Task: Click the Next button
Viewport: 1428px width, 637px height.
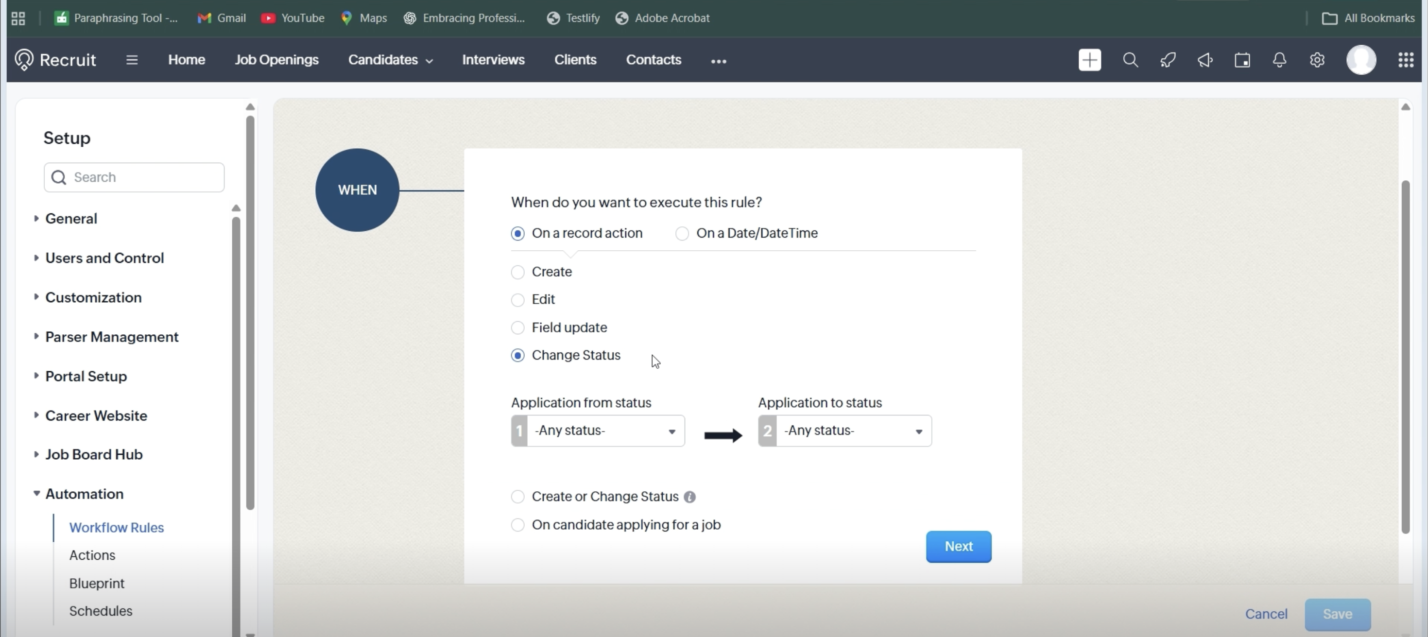Action: 958,547
